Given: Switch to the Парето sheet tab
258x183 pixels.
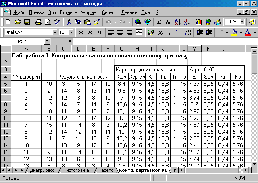Looking at the screenshot, I should tap(106, 170).
